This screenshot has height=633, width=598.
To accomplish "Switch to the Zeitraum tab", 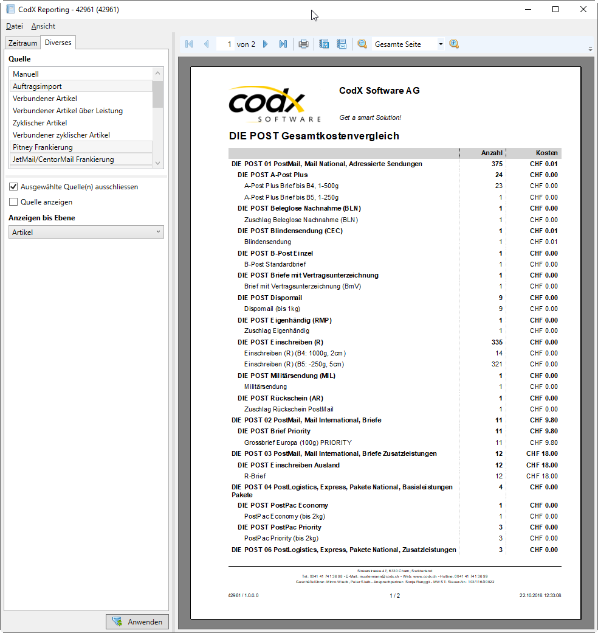I will click(22, 43).
